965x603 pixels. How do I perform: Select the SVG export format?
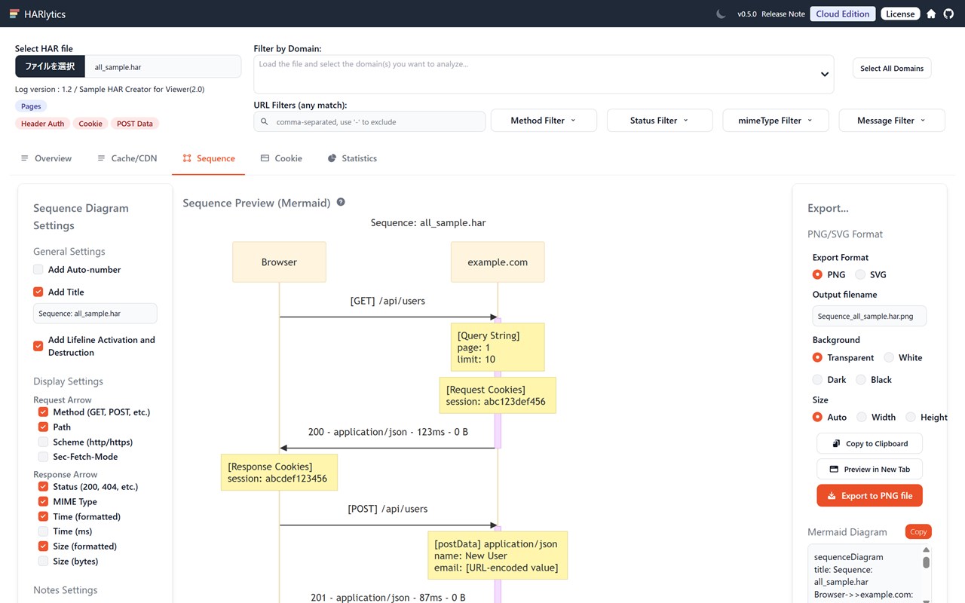[860, 274]
